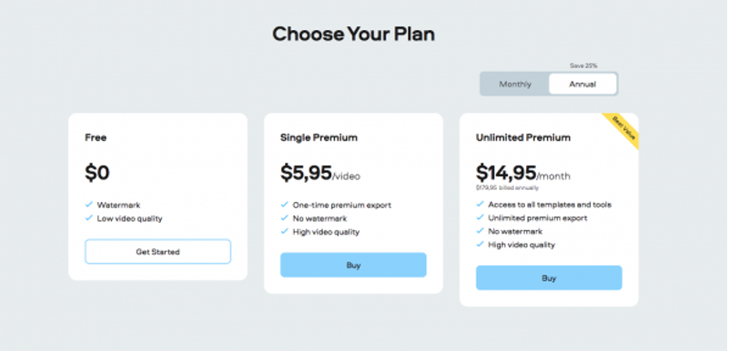
Task: Click the $5,95 per video price
Action: coord(320,173)
